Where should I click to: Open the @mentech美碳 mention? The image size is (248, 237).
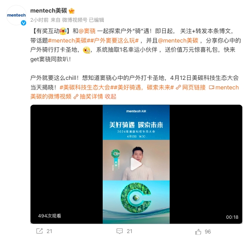(178, 40)
